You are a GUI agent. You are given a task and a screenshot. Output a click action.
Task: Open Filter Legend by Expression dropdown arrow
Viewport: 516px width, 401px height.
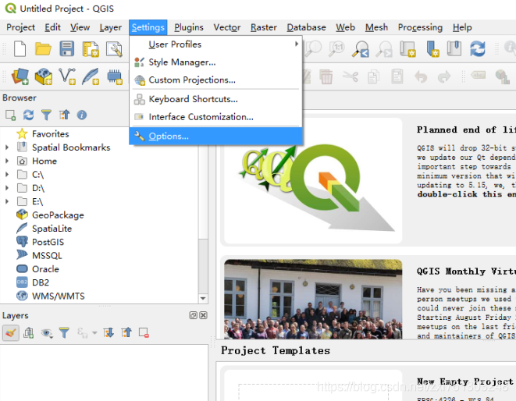click(x=94, y=333)
